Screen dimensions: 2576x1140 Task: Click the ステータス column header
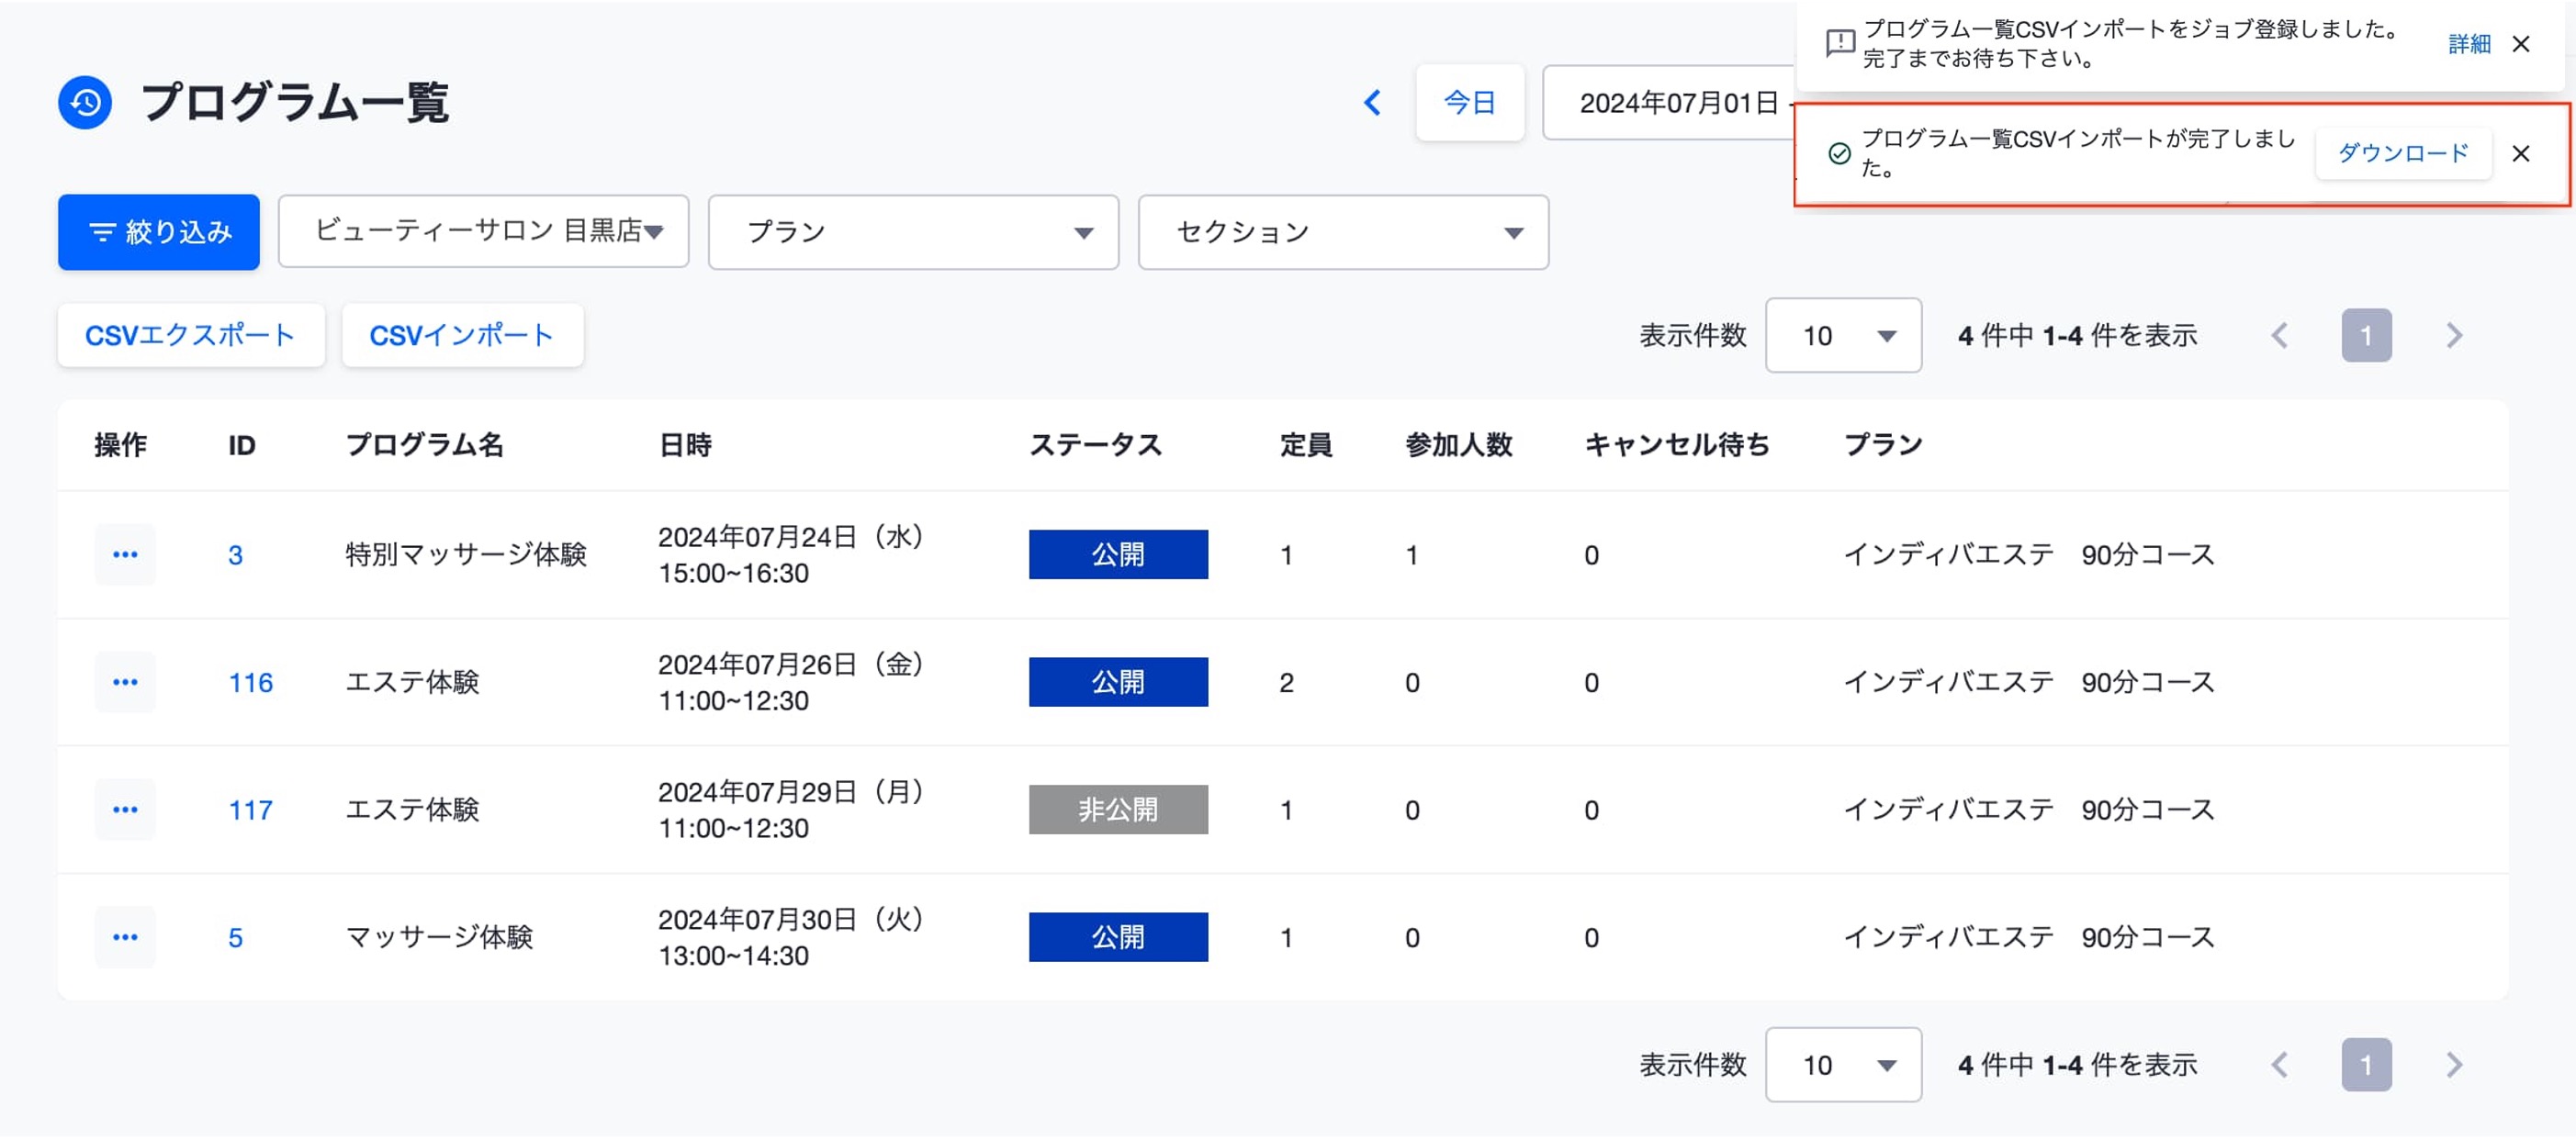coord(1095,445)
